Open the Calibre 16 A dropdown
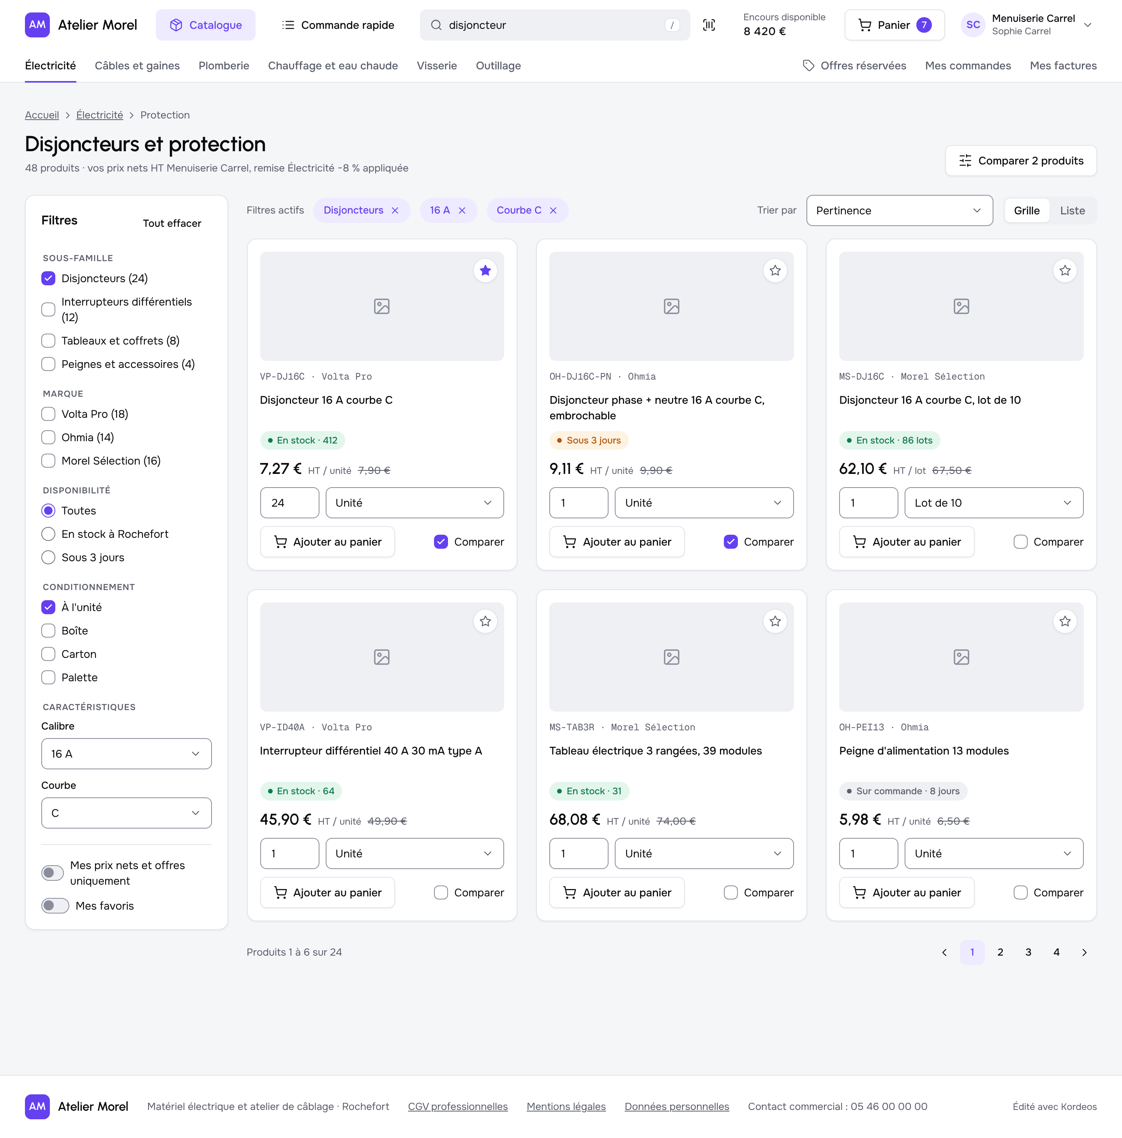Image resolution: width=1122 pixels, height=1138 pixels. click(x=126, y=754)
